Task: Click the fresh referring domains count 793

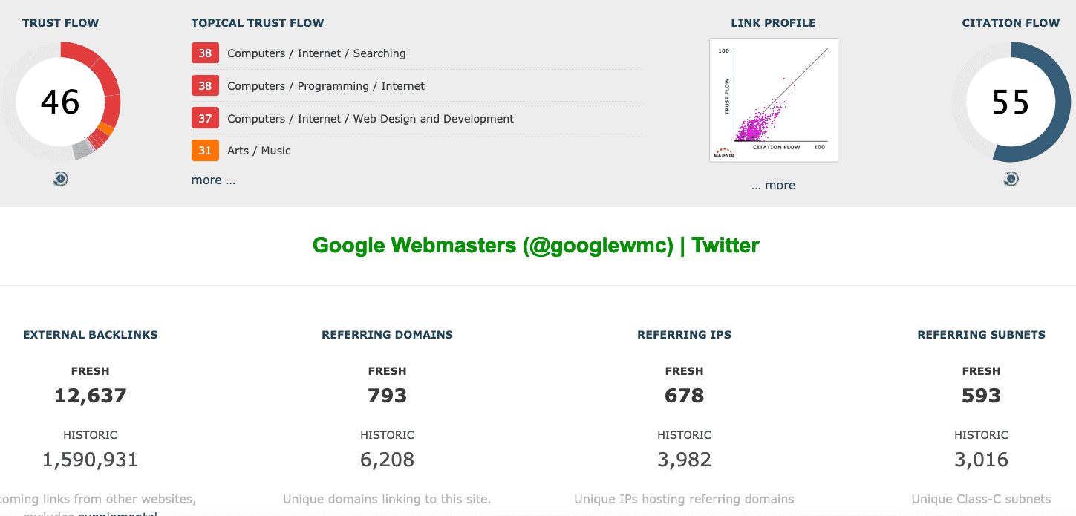Action: (388, 396)
